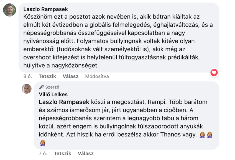Reply to Laszlo Rampasek's comment via Válasz
This screenshot has height=160, width=235.
[x=70, y=76]
